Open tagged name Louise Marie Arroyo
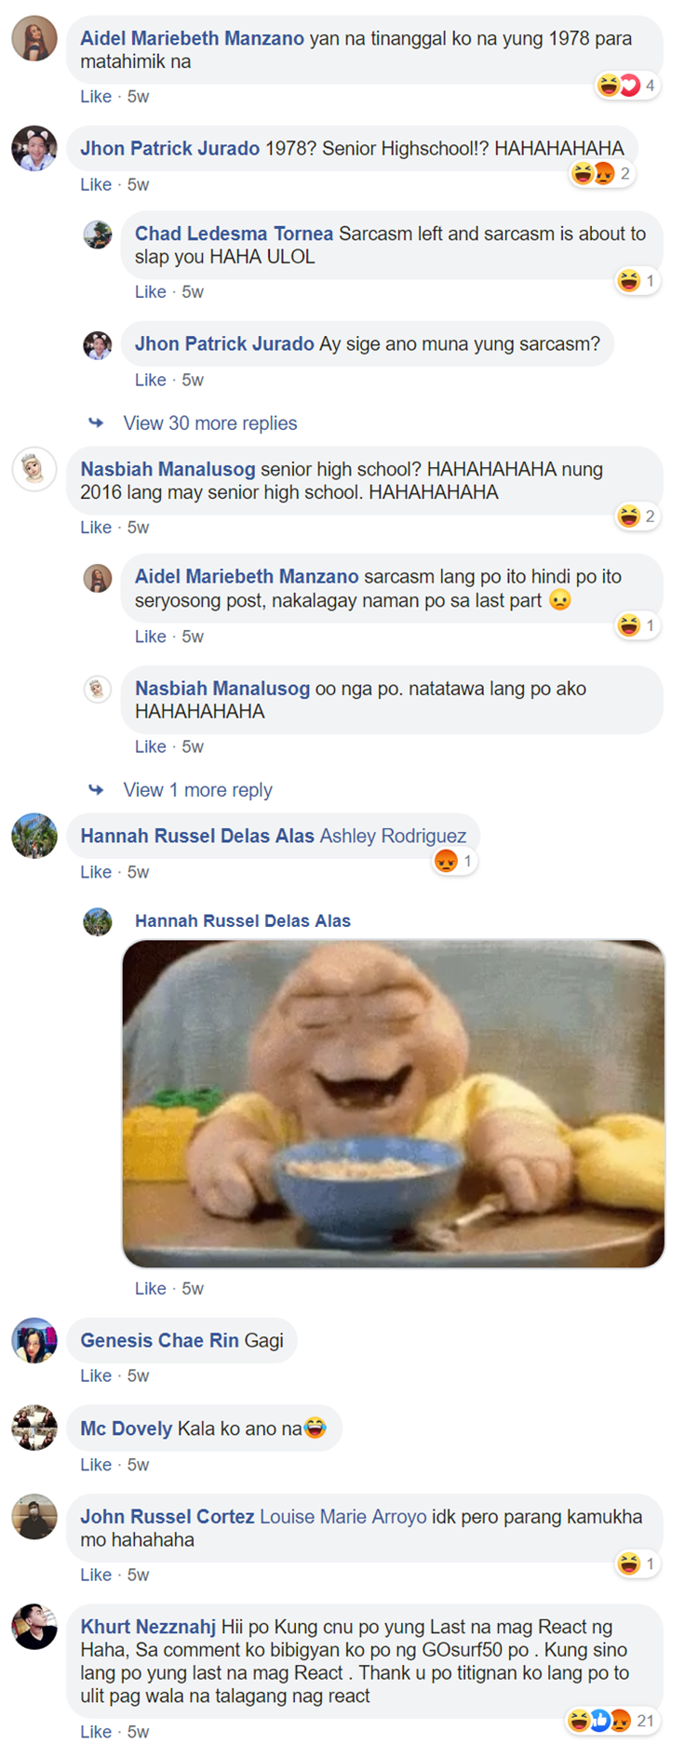Screen dimensions: 698x1757 (x=343, y=1517)
